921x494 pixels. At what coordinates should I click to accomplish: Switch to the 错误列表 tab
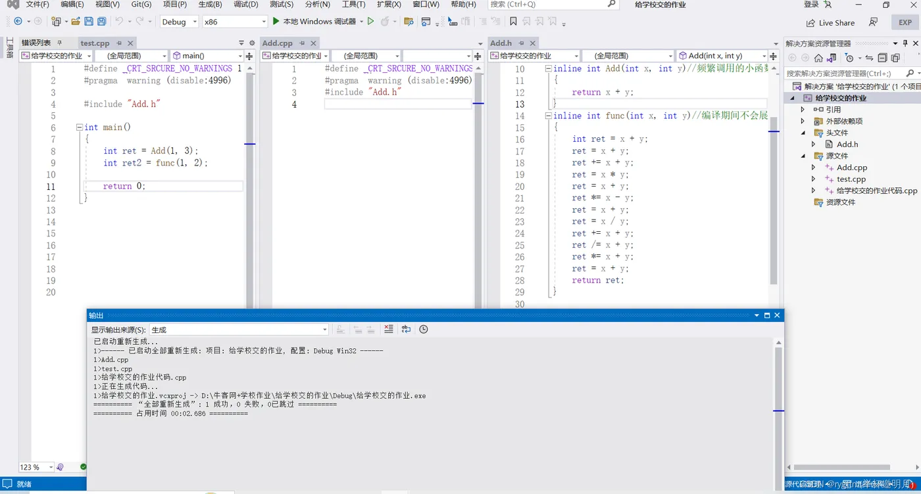[x=36, y=43]
